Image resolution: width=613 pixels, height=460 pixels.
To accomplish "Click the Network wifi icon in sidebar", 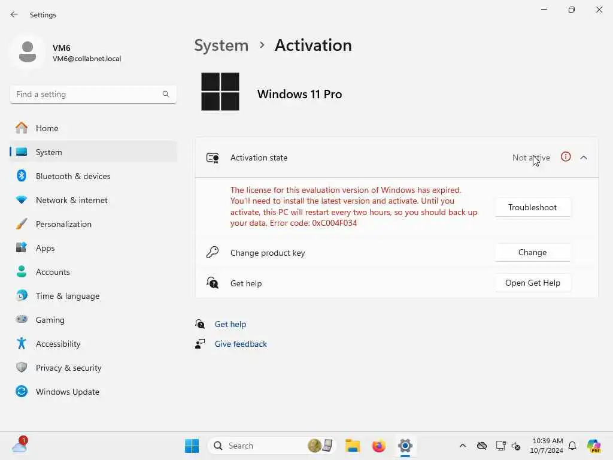I will tap(22, 200).
